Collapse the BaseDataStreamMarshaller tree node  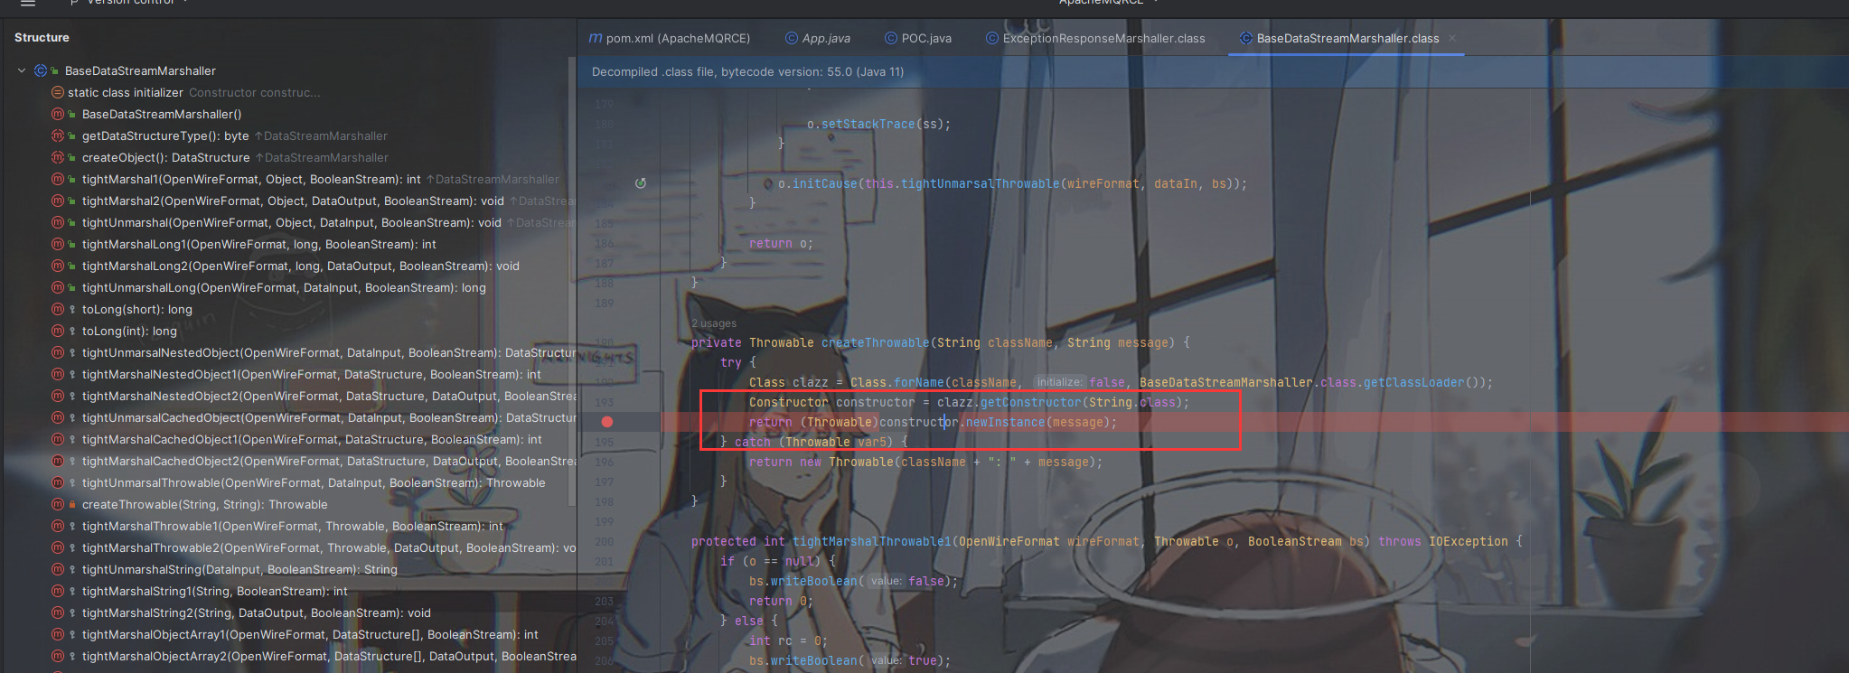(22, 70)
